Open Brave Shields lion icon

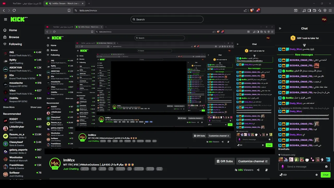tap(252, 10)
